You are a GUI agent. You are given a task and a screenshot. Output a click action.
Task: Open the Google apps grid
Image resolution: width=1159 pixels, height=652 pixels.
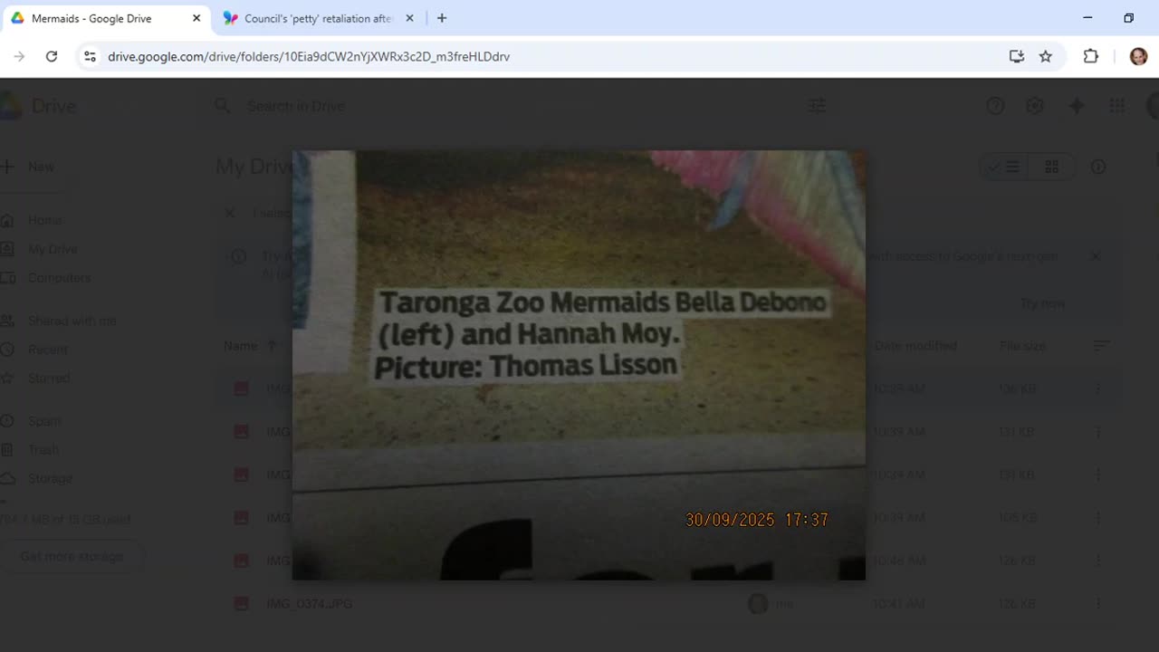pos(1117,106)
